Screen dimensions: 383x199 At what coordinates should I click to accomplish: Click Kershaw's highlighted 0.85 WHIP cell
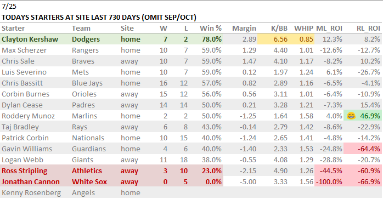(x=303, y=39)
